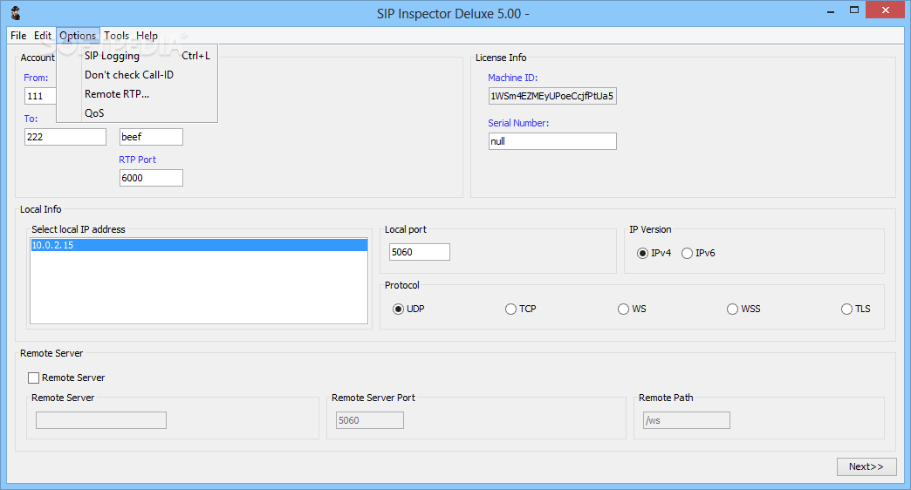Choose WSS protocol
This screenshot has width=911, height=490.
(743, 309)
